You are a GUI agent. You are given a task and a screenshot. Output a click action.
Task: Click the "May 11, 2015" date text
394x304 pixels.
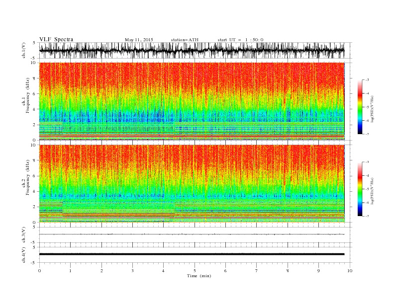[139, 40]
